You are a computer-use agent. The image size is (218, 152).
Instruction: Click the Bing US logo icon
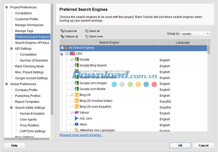77,95
